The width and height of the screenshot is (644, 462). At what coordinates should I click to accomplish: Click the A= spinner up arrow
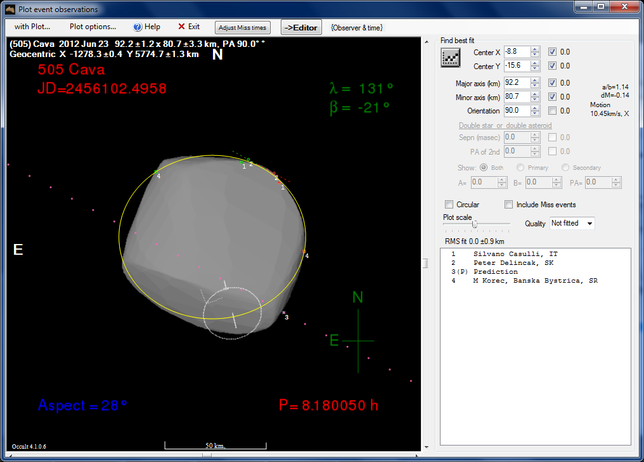click(x=502, y=180)
